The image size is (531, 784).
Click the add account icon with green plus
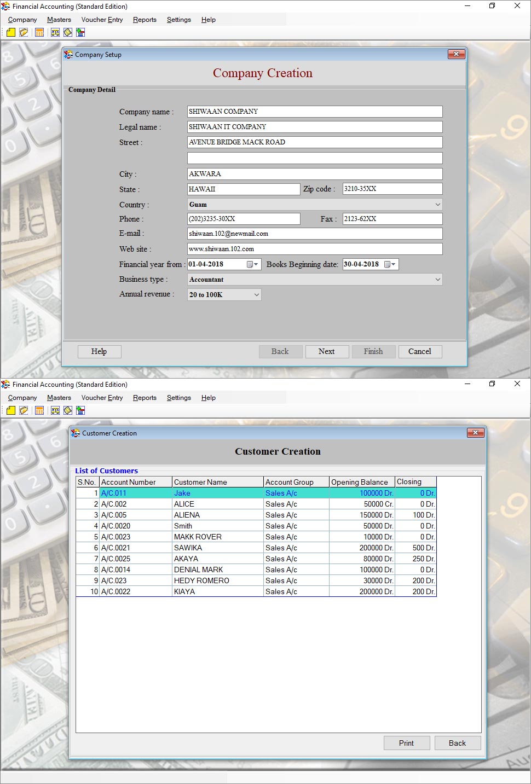coord(80,32)
